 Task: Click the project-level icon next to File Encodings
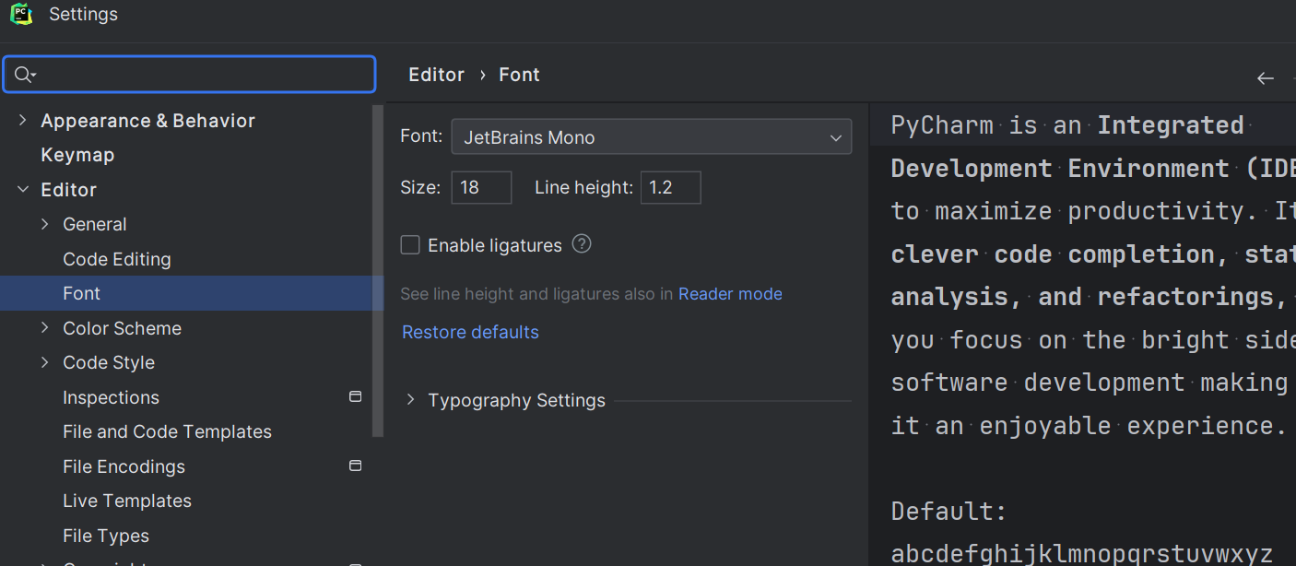(x=355, y=466)
